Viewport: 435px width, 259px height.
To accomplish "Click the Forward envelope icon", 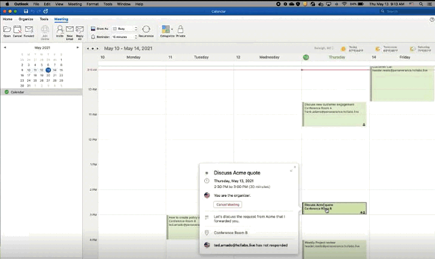I will pos(29,29).
